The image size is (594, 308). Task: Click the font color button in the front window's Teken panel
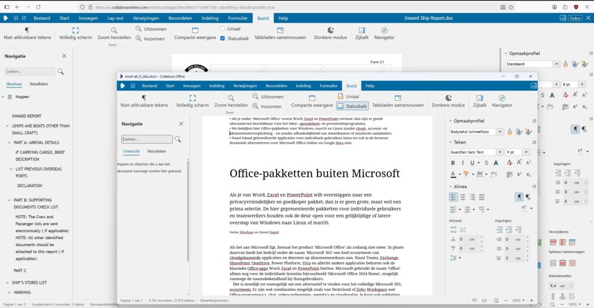click(x=454, y=173)
